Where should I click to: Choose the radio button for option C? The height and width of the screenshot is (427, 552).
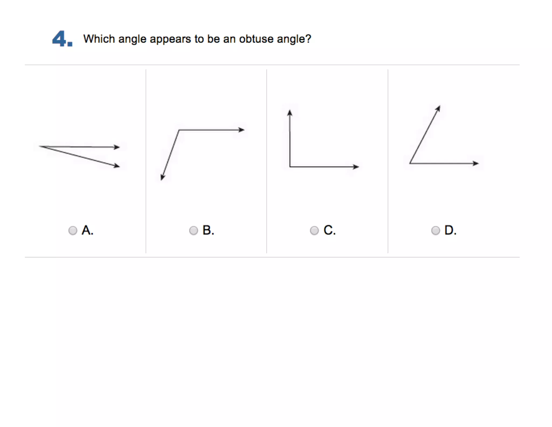(314, 230)
